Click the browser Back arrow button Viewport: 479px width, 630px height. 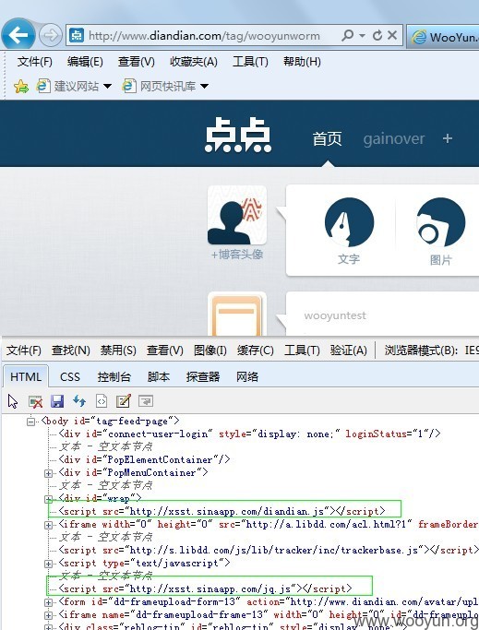18,34
